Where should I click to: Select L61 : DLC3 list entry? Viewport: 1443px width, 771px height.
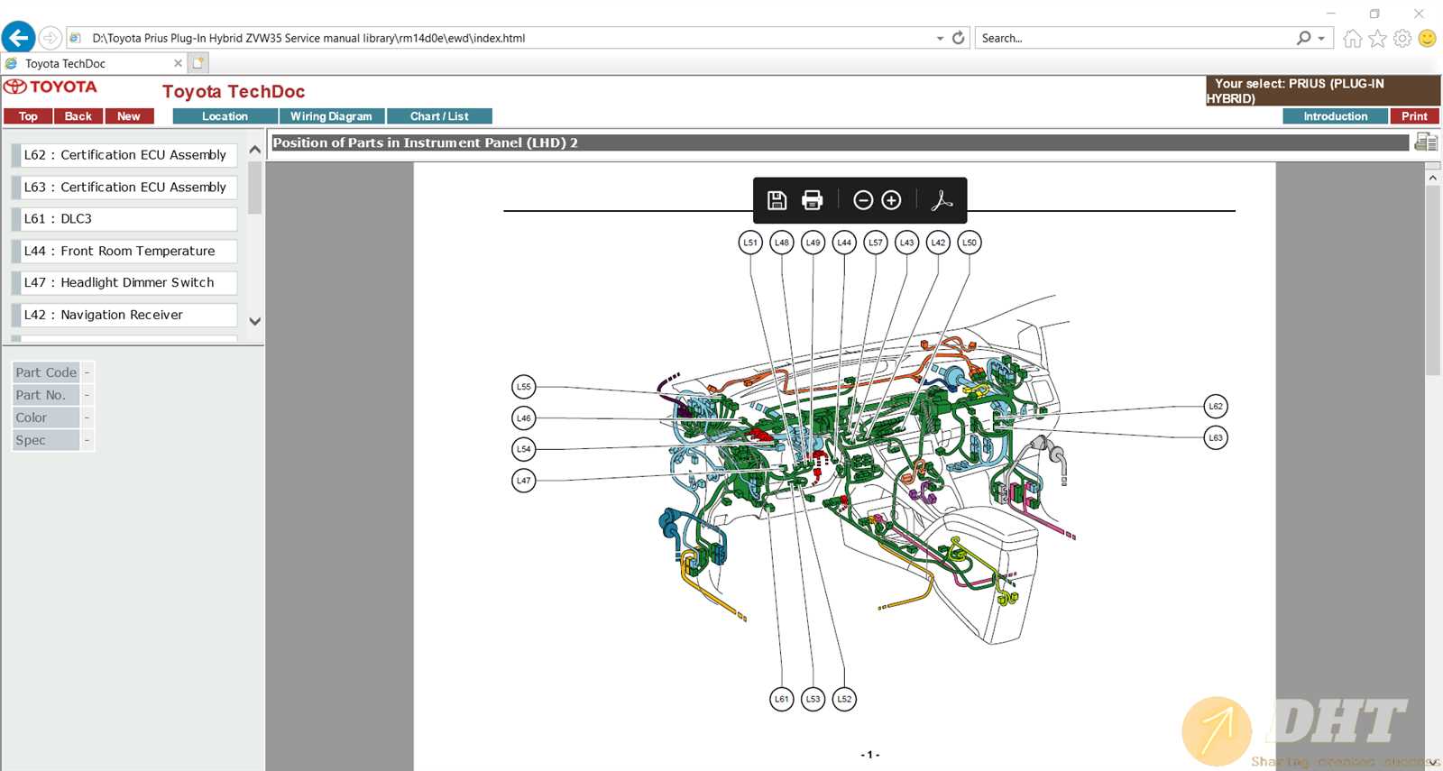pos(124,219)
